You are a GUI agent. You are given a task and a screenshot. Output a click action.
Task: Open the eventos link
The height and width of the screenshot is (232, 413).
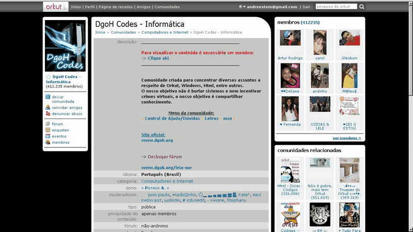[x=59, y=136]
